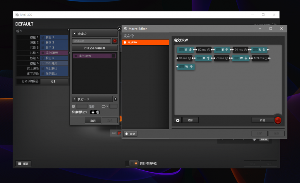
Task: Open the 执行一次 playback mode dropdown
Action: tap(92, 99)
